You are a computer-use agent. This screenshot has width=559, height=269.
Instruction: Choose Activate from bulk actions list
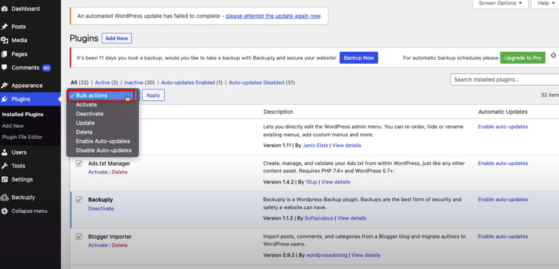click(x=86, y=105)
